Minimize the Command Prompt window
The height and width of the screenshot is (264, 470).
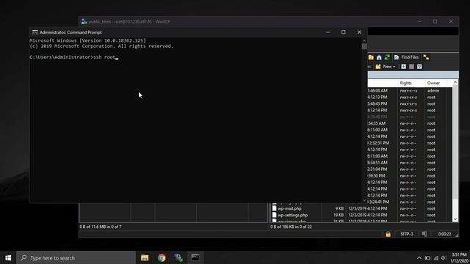click(x=328, y=32)
